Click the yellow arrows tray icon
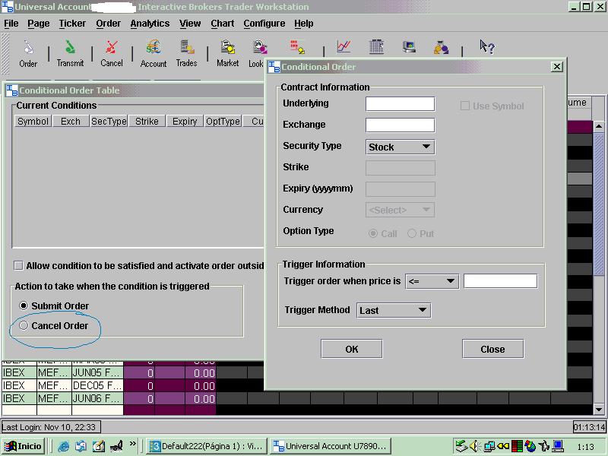Viewport: 608px width, 456px height. tap(503, 446)
